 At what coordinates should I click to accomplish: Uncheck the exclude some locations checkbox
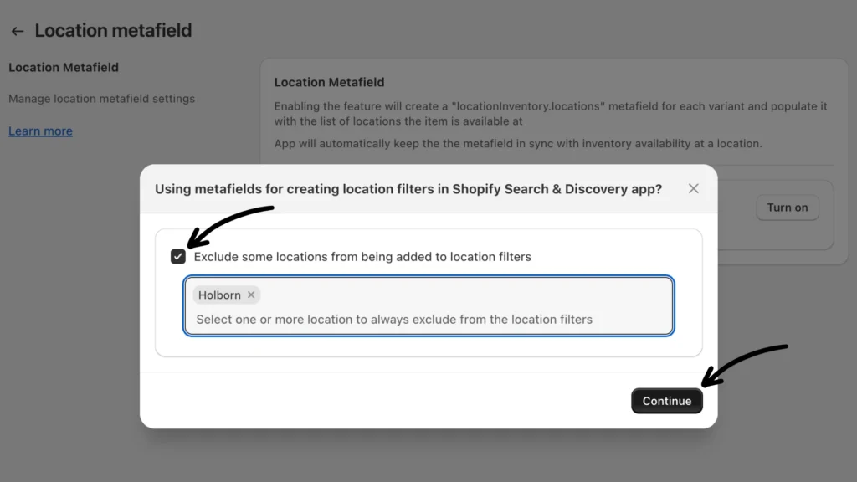[178, 257]
